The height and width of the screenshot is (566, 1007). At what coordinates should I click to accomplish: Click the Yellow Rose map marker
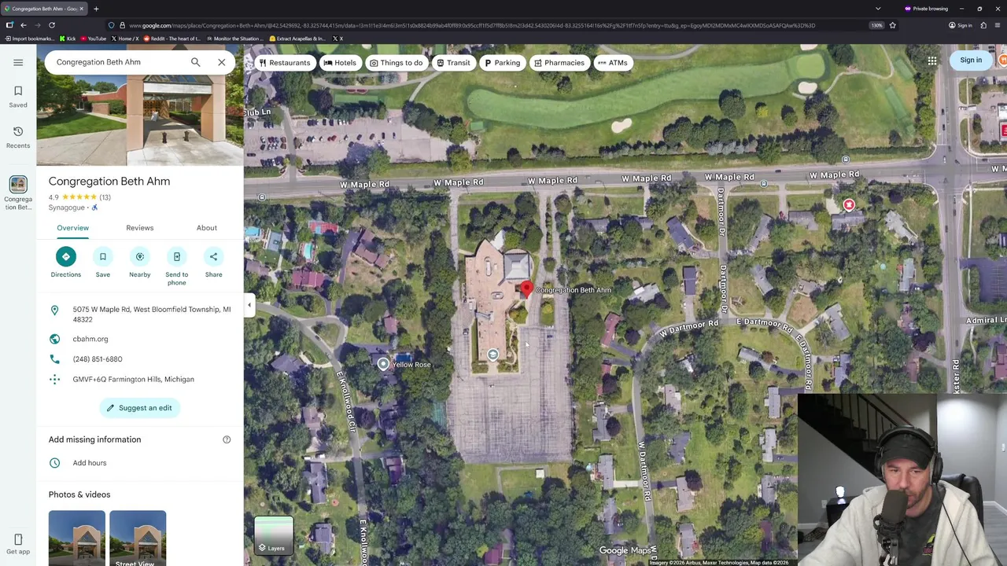(x=383, y=364)
